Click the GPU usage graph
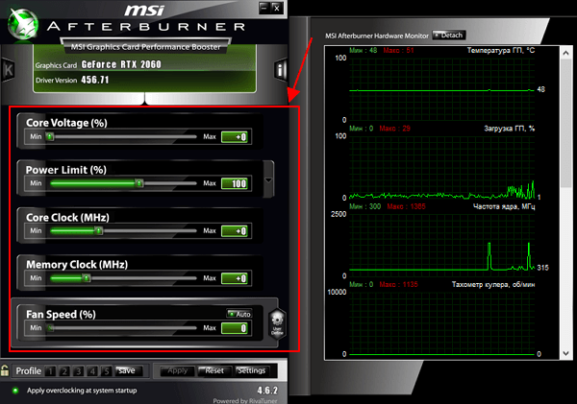Viewport: 577px width, 404px height. (x=441, y=167)
